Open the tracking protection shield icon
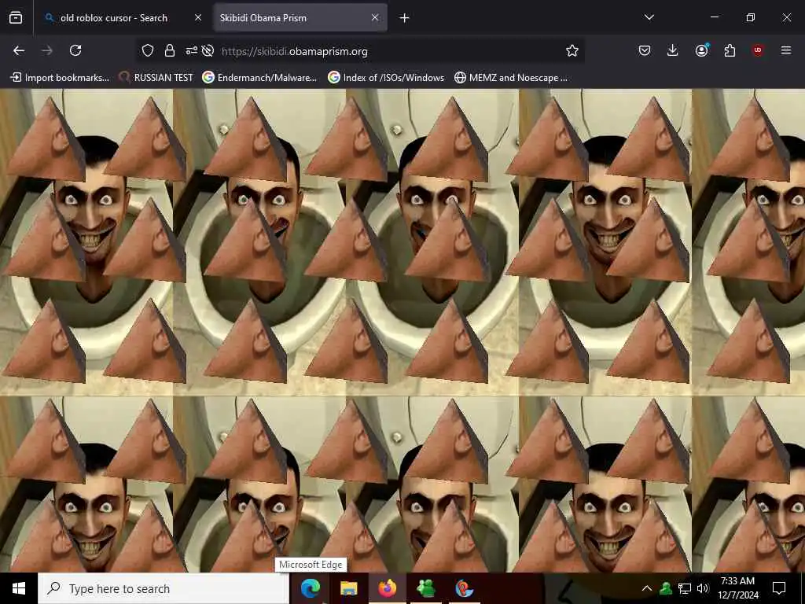The height and width of the screenshot is (604, 805). pos(148,50)
